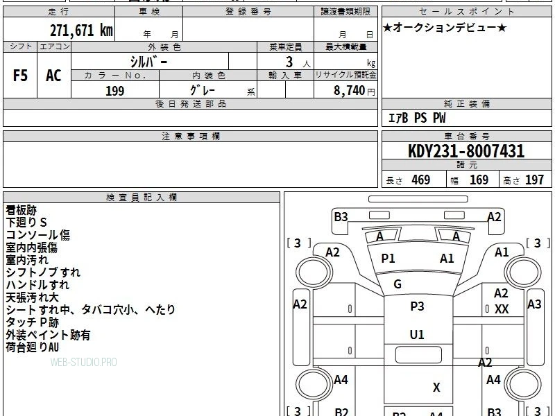This screenshot has height=416, width=555.
Task: Select the equipment text エアB PS PW
Action: (417, 118)
